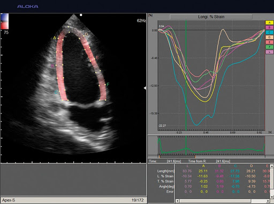Click the Error row label
This screenshot has width=274, height=204.
(170, 192)
